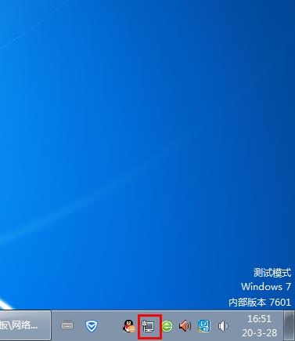The width and height of the screenshot is (295, 341).
Task: Mute sound via the white speaker tray icon
Action: click(x=223, y=326)
